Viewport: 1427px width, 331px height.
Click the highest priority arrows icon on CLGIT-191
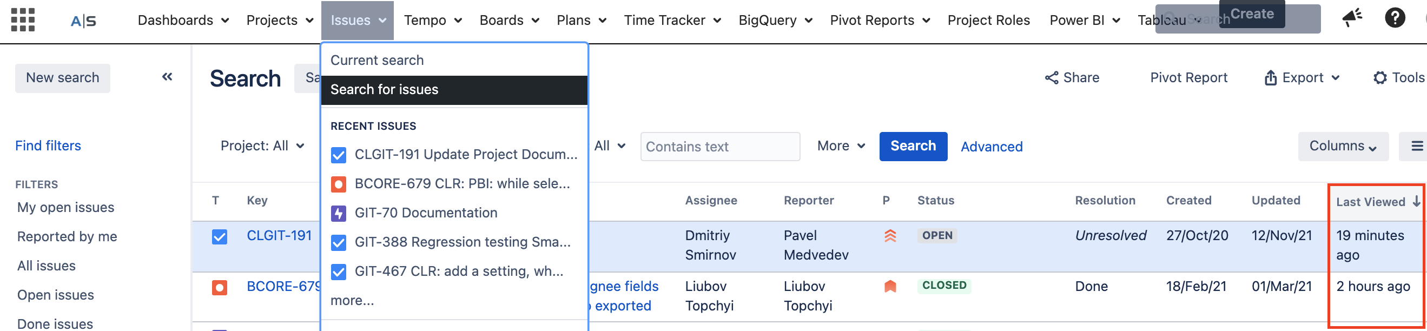tap(890, 235)
